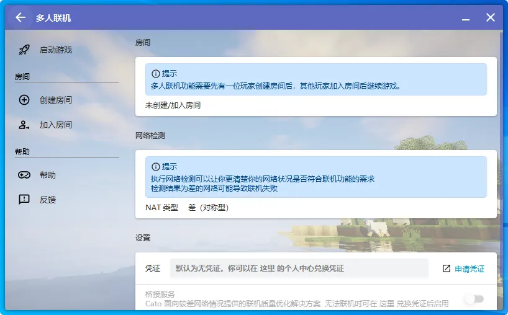Viewport: 508px width, 315px height.
Task: Click the info icon in 网络检测 hint
Action: (156, 167)
